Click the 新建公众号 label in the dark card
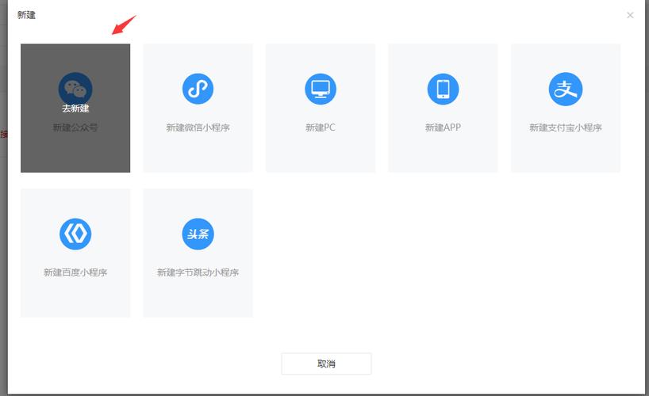This screenshot has height=396, width=649. 75,128
